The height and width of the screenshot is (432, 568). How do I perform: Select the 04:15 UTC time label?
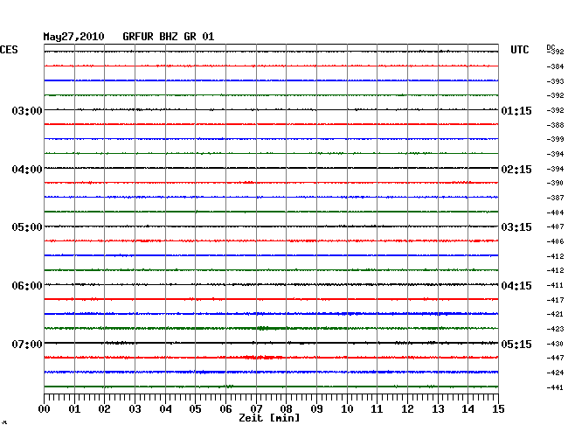(x=516, y=286)
